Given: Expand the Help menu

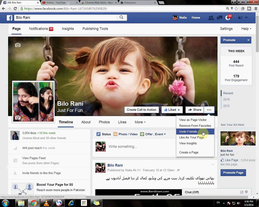Looking at the screenshot, I should (x=246, y=29).
